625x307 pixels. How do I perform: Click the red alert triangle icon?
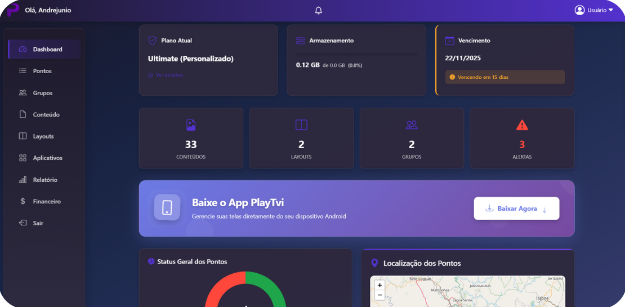[x=522, y=125]
